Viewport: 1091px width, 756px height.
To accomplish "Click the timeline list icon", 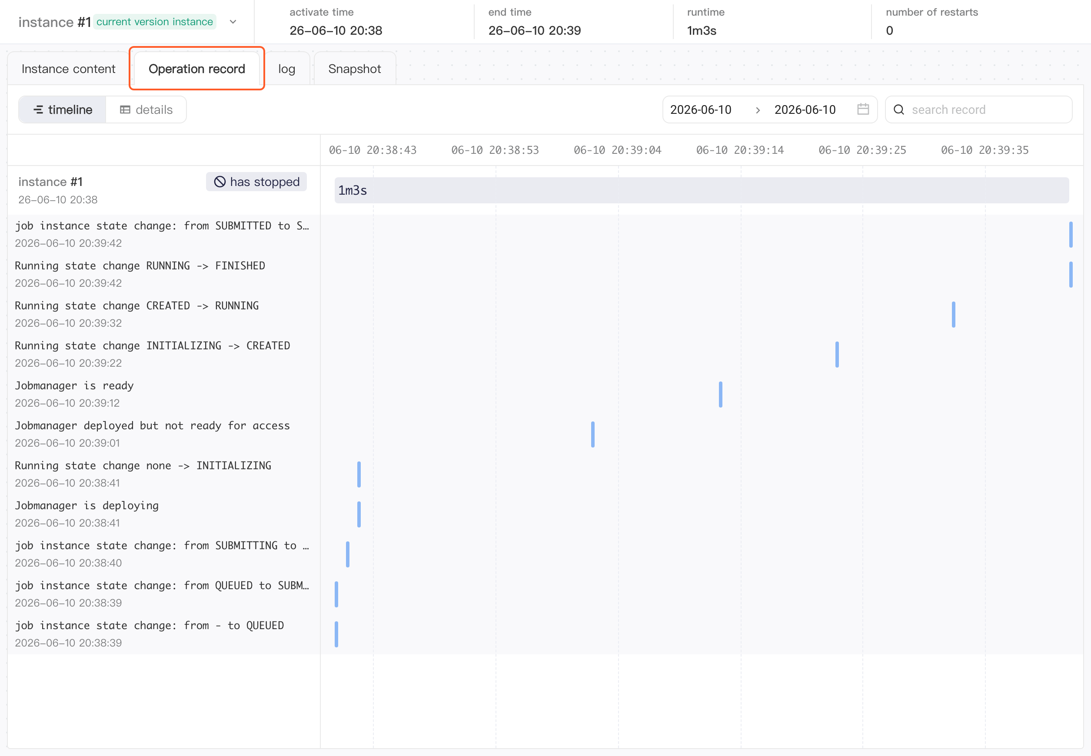I will pos(38,110).
